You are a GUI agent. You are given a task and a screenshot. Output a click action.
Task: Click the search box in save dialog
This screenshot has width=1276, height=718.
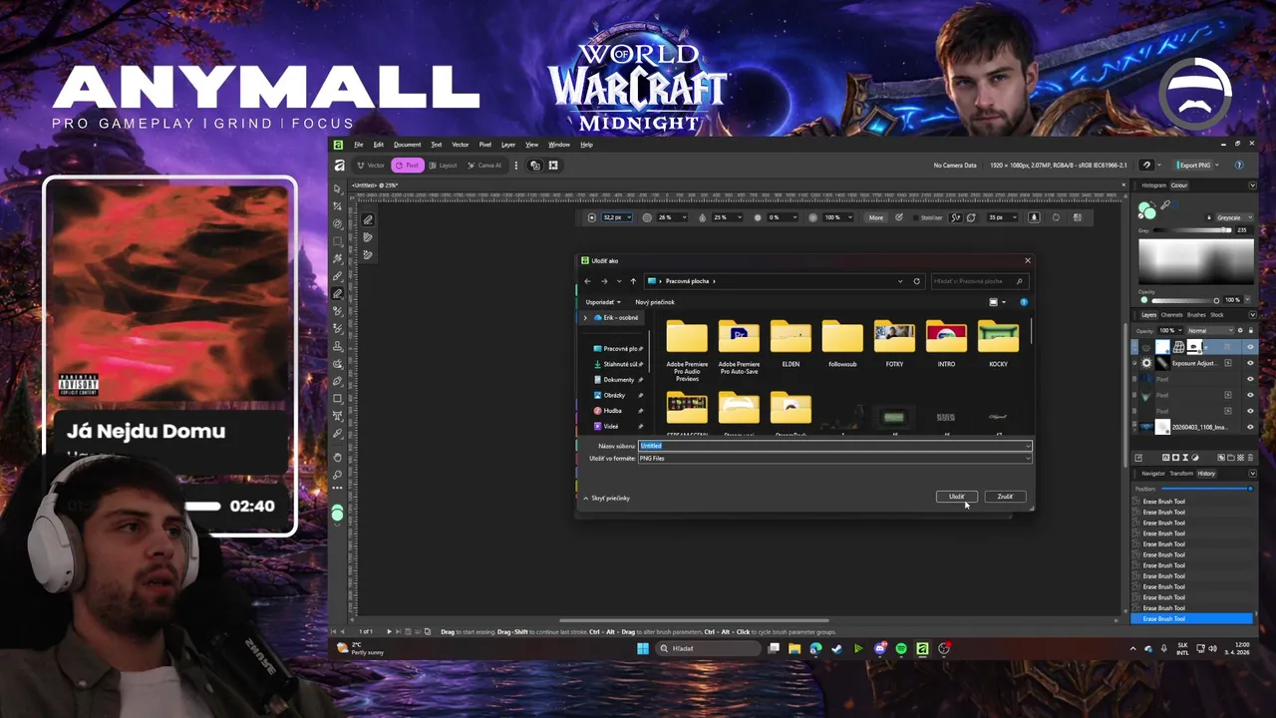click(981, 281)
